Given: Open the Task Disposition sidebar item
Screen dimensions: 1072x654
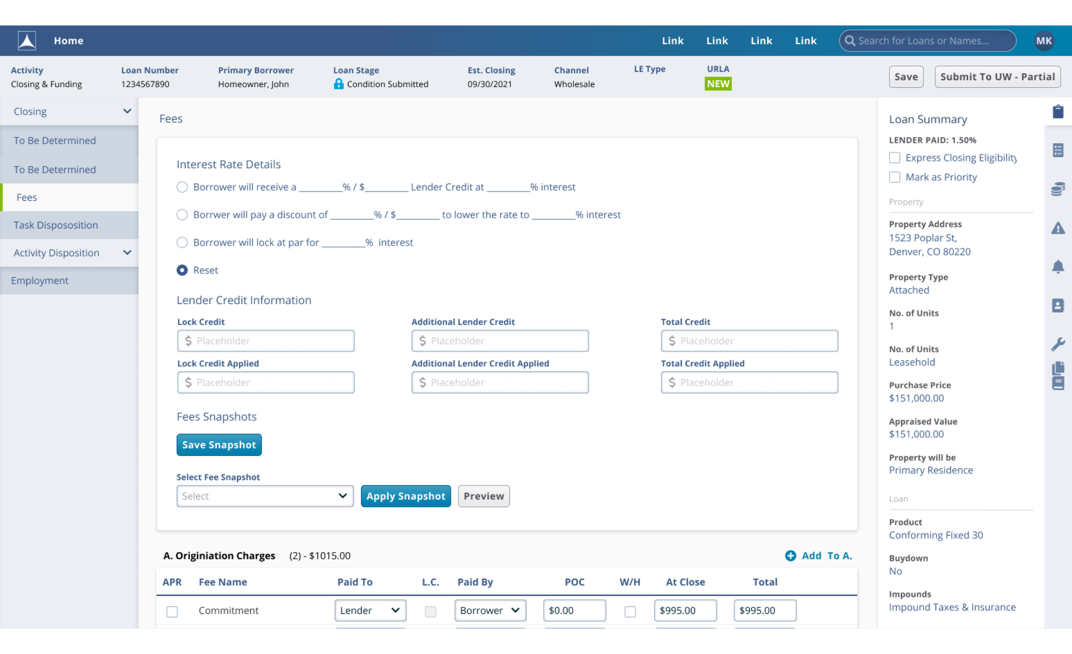Looking at the screenshot, I should tap(56, 225).
